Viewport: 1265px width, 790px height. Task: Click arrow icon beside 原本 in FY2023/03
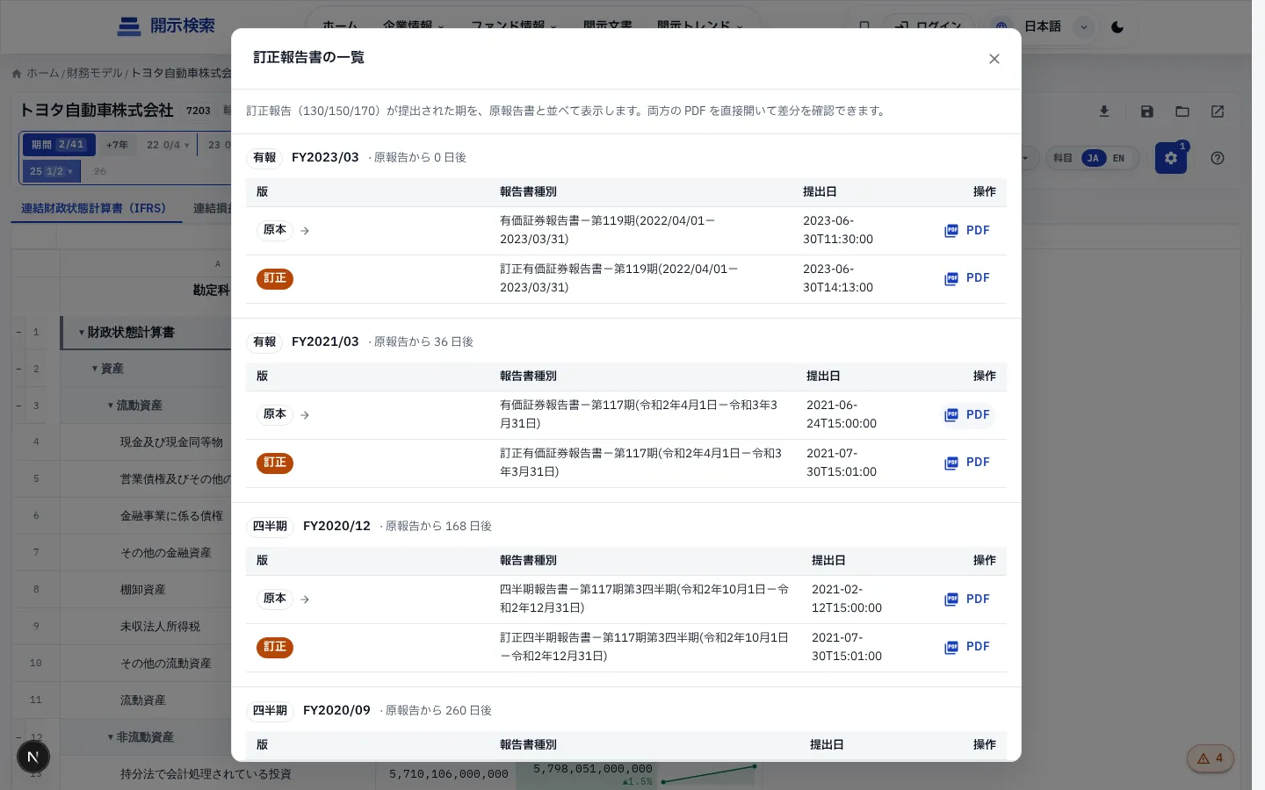coord(305,231)
